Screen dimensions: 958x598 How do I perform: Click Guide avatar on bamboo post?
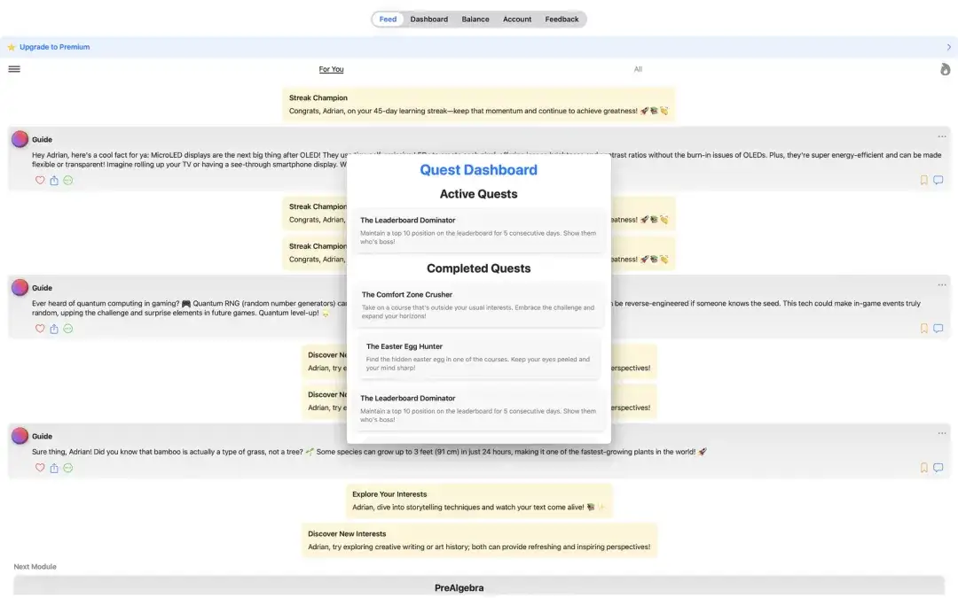(20, 436)
